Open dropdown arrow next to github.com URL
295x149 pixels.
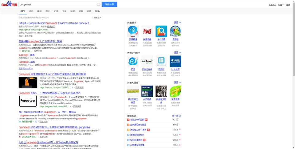(x=51, y=30)
